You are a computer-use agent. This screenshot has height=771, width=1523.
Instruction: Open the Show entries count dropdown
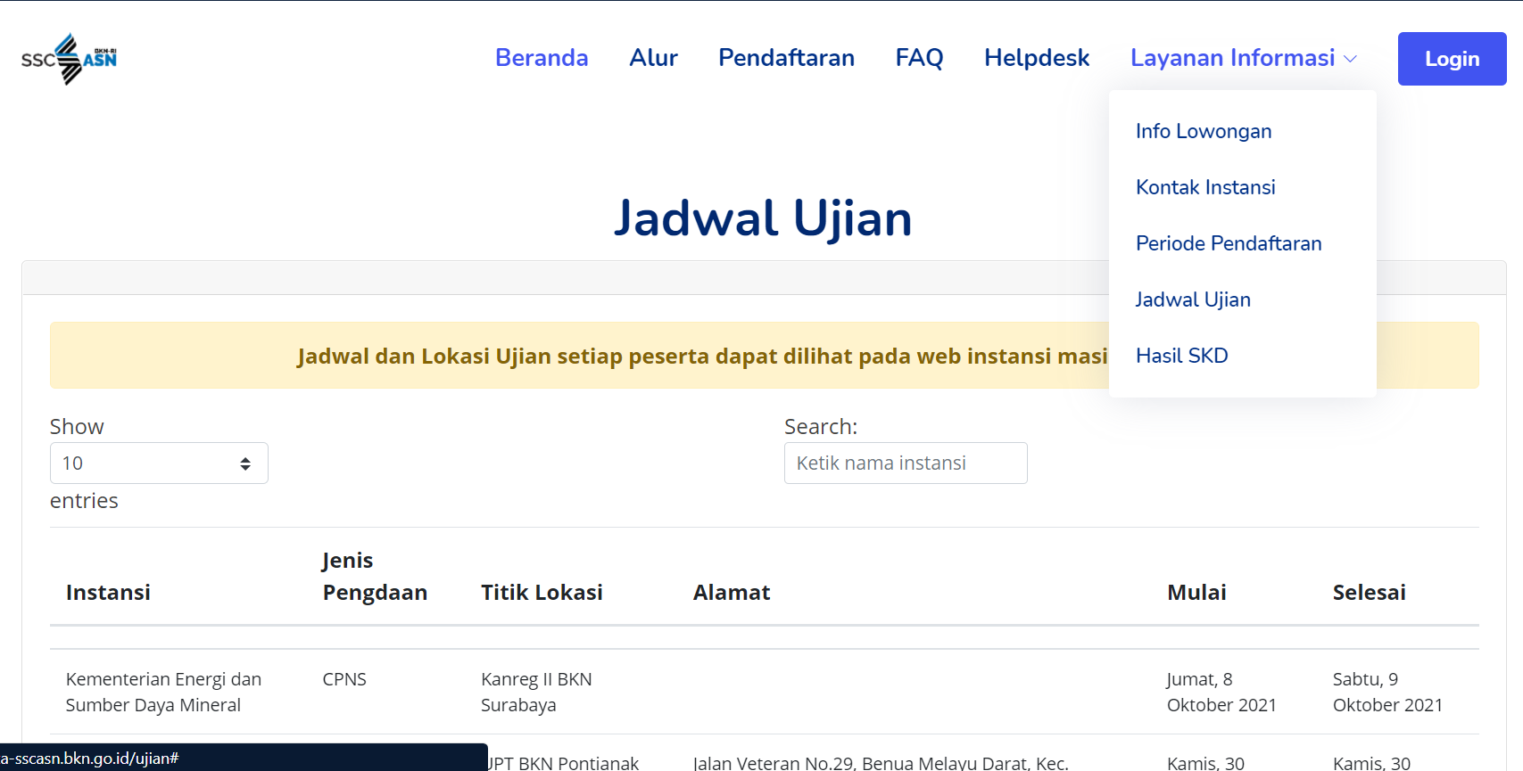click(159, 463)
